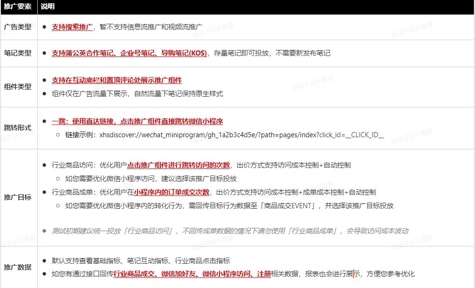475x288 pixels.
Task: Click the bullet before 支持搜索推广
Action: click(45, 27)
